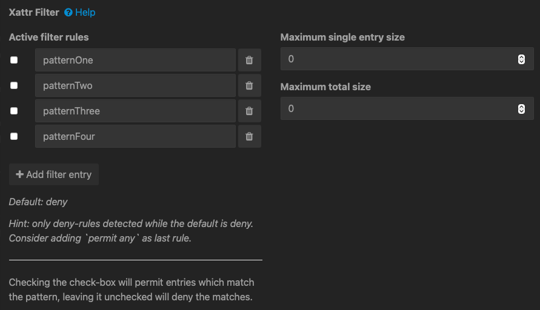Decrease Maximum single entry size with down arrow
The width and height of the screenshot is (540, 310).
[521, 62]
